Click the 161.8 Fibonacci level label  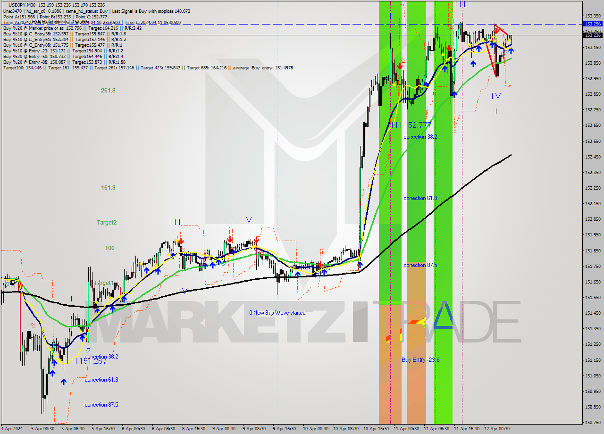click(x=108, y=188)
